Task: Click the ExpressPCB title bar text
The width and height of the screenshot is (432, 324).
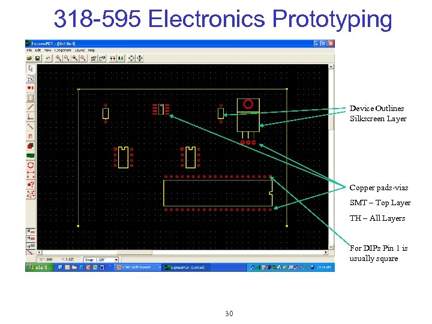Action: [x=53, y=44]
